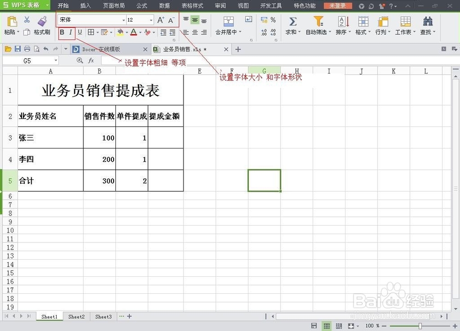Expand the 粘贴 paste options arrow
Viewport: 460px width, 331px height.
(18, 32)
